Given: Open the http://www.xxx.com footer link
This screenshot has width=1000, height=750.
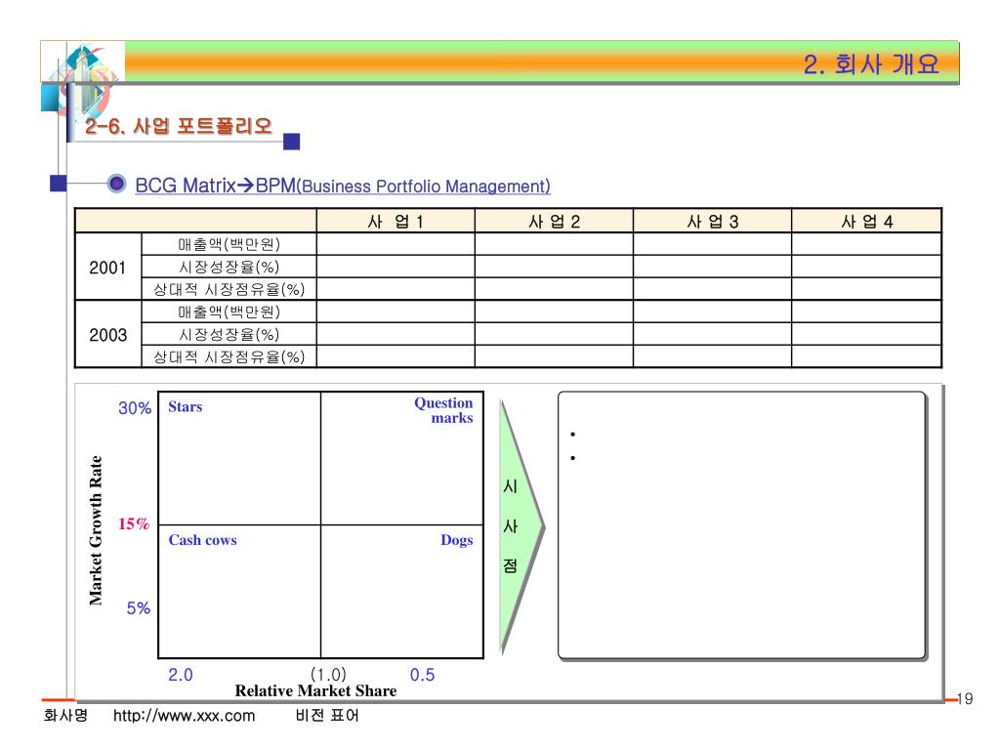Looking at the screenshot, I should click(184, 716).
